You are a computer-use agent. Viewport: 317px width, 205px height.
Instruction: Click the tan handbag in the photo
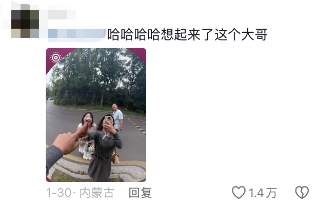tap(115, 156)
